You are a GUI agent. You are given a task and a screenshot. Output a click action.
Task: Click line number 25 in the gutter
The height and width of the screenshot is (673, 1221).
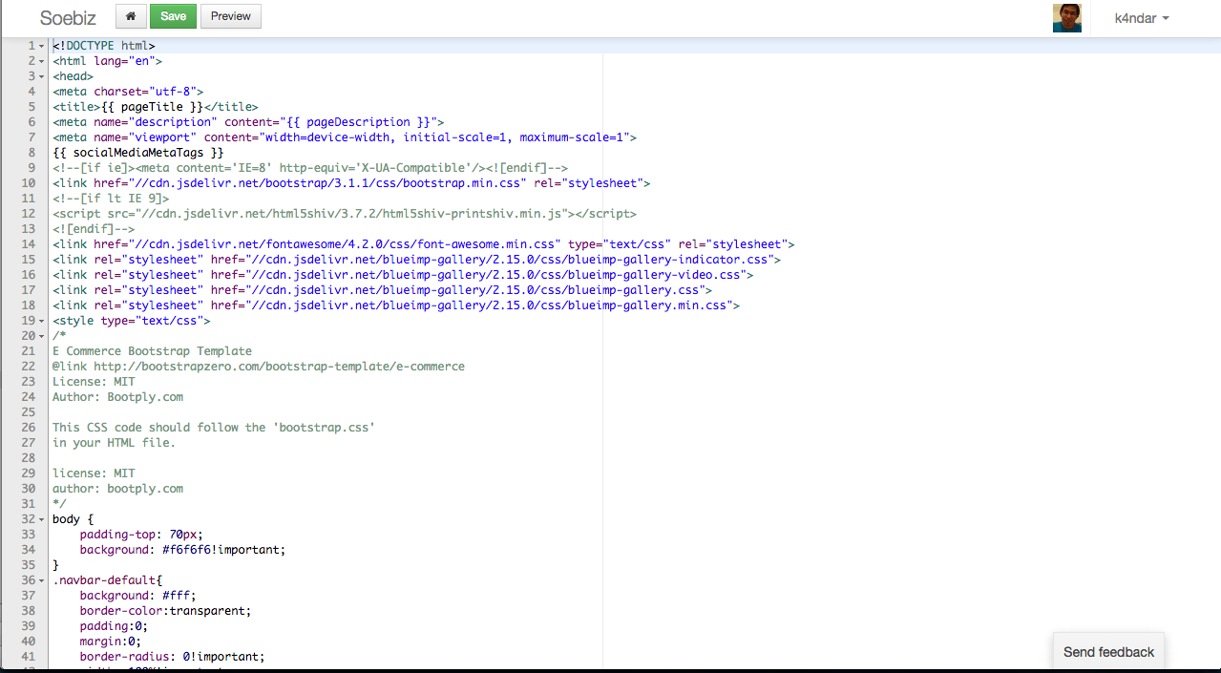28,412
